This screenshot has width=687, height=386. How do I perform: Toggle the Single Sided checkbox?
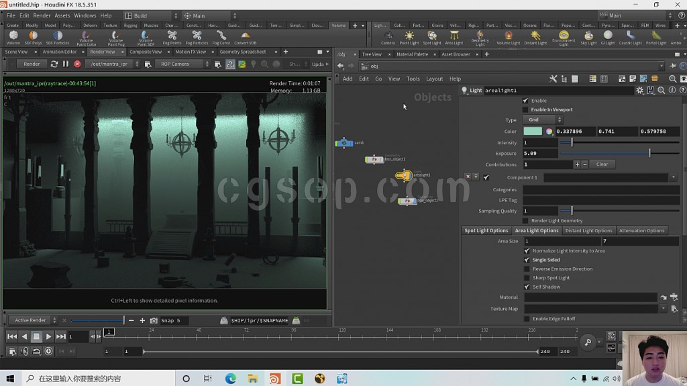(x=527, y=260)
